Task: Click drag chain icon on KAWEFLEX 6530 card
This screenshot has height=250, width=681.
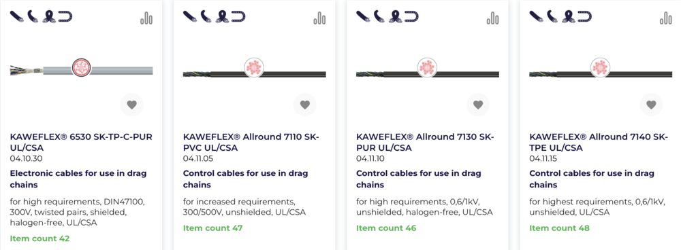Action: click(65, 16)
